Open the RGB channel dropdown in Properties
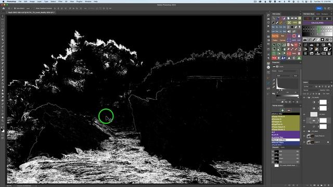The width and height of the screenshot is (333, 187). click(x=285, y=76)
